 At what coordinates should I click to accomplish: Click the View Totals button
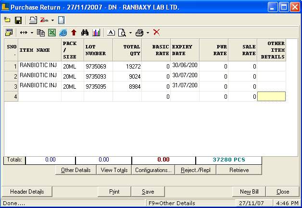(x=114, y=170)
